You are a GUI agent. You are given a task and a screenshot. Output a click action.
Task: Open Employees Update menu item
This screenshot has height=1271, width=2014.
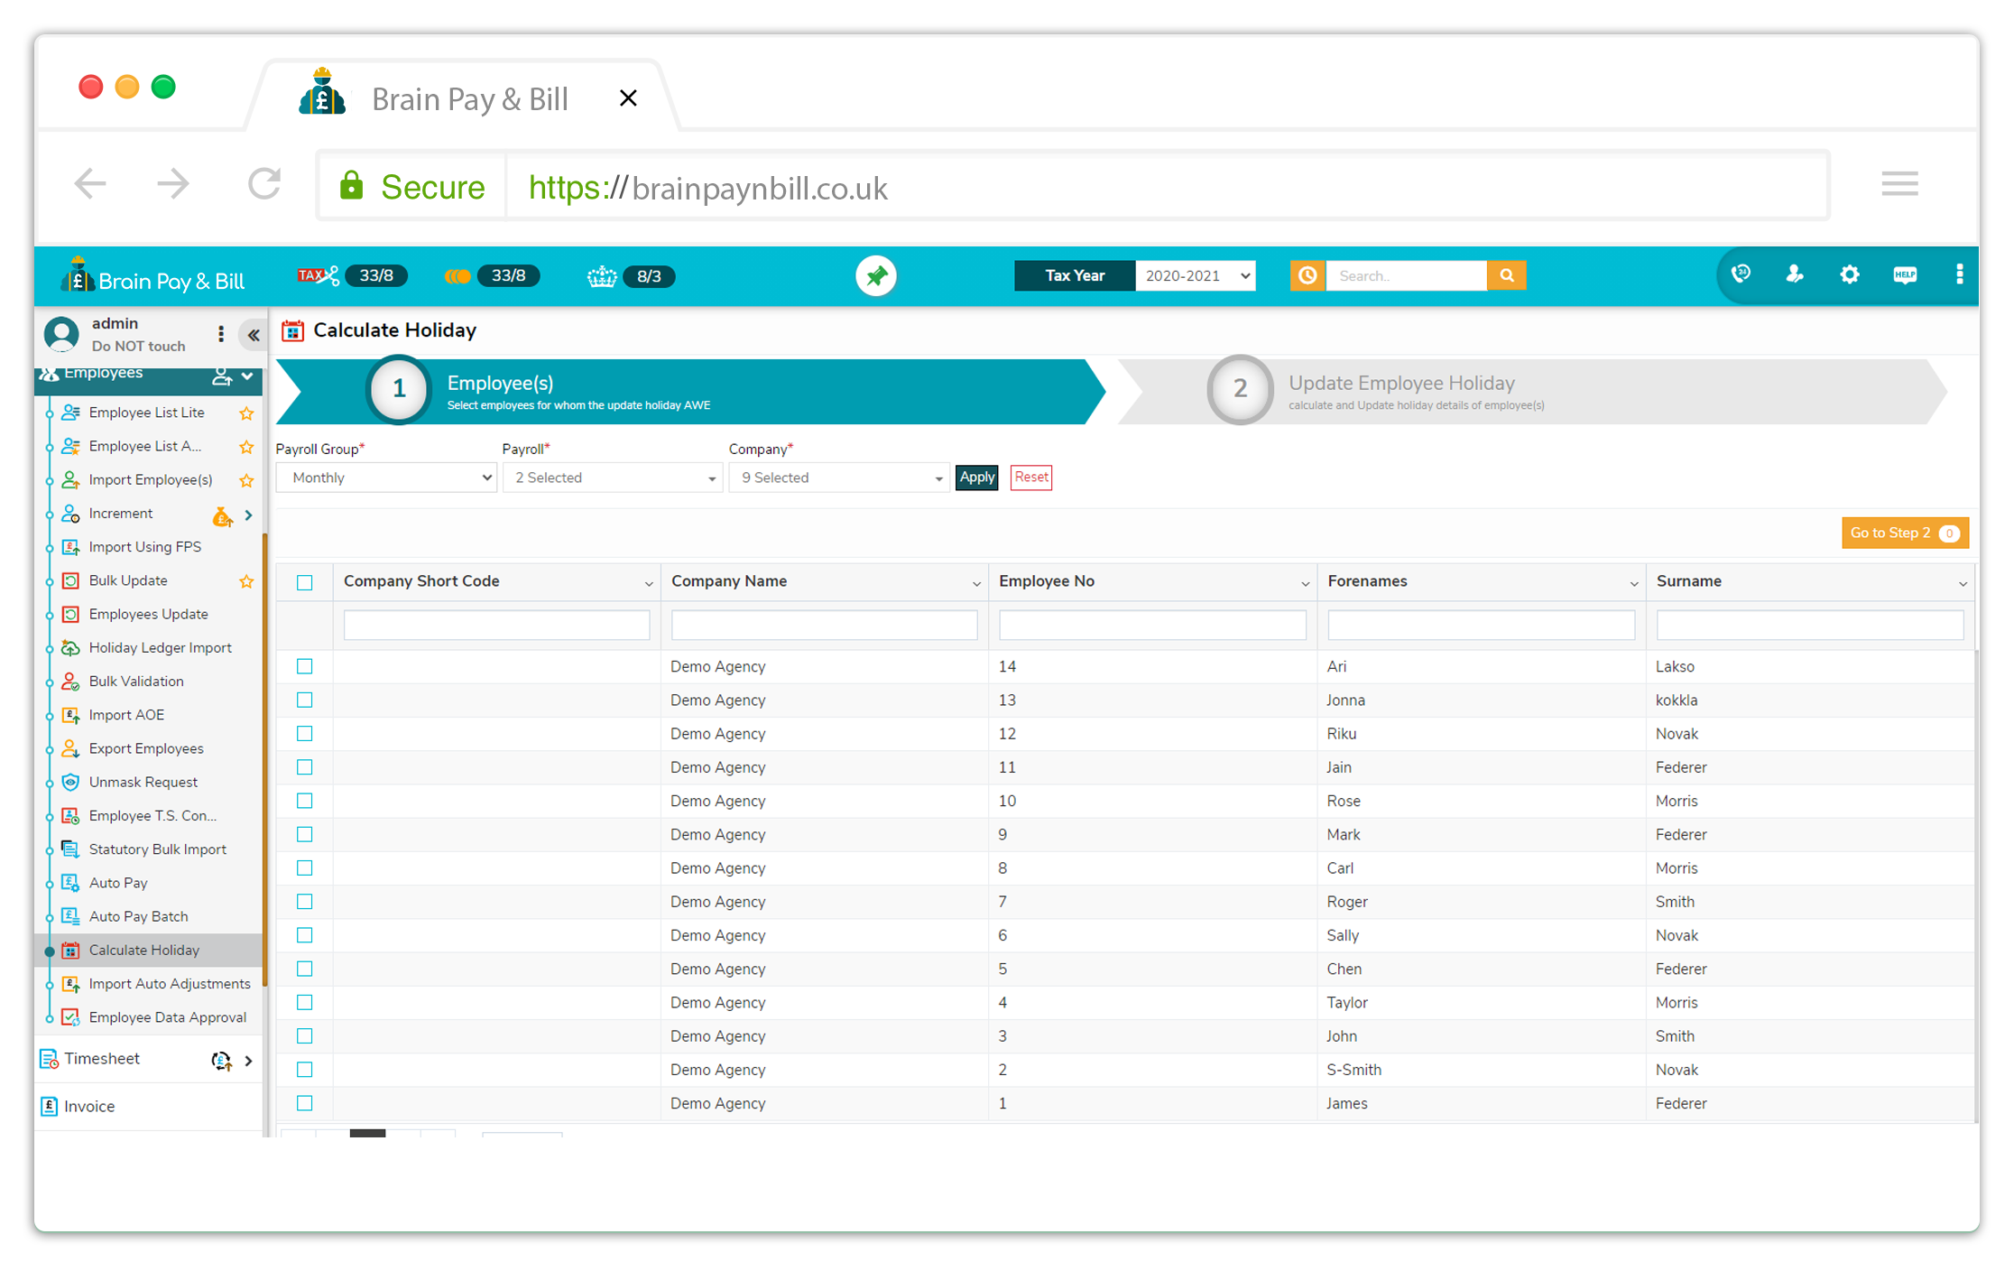(x=148, y=614)
